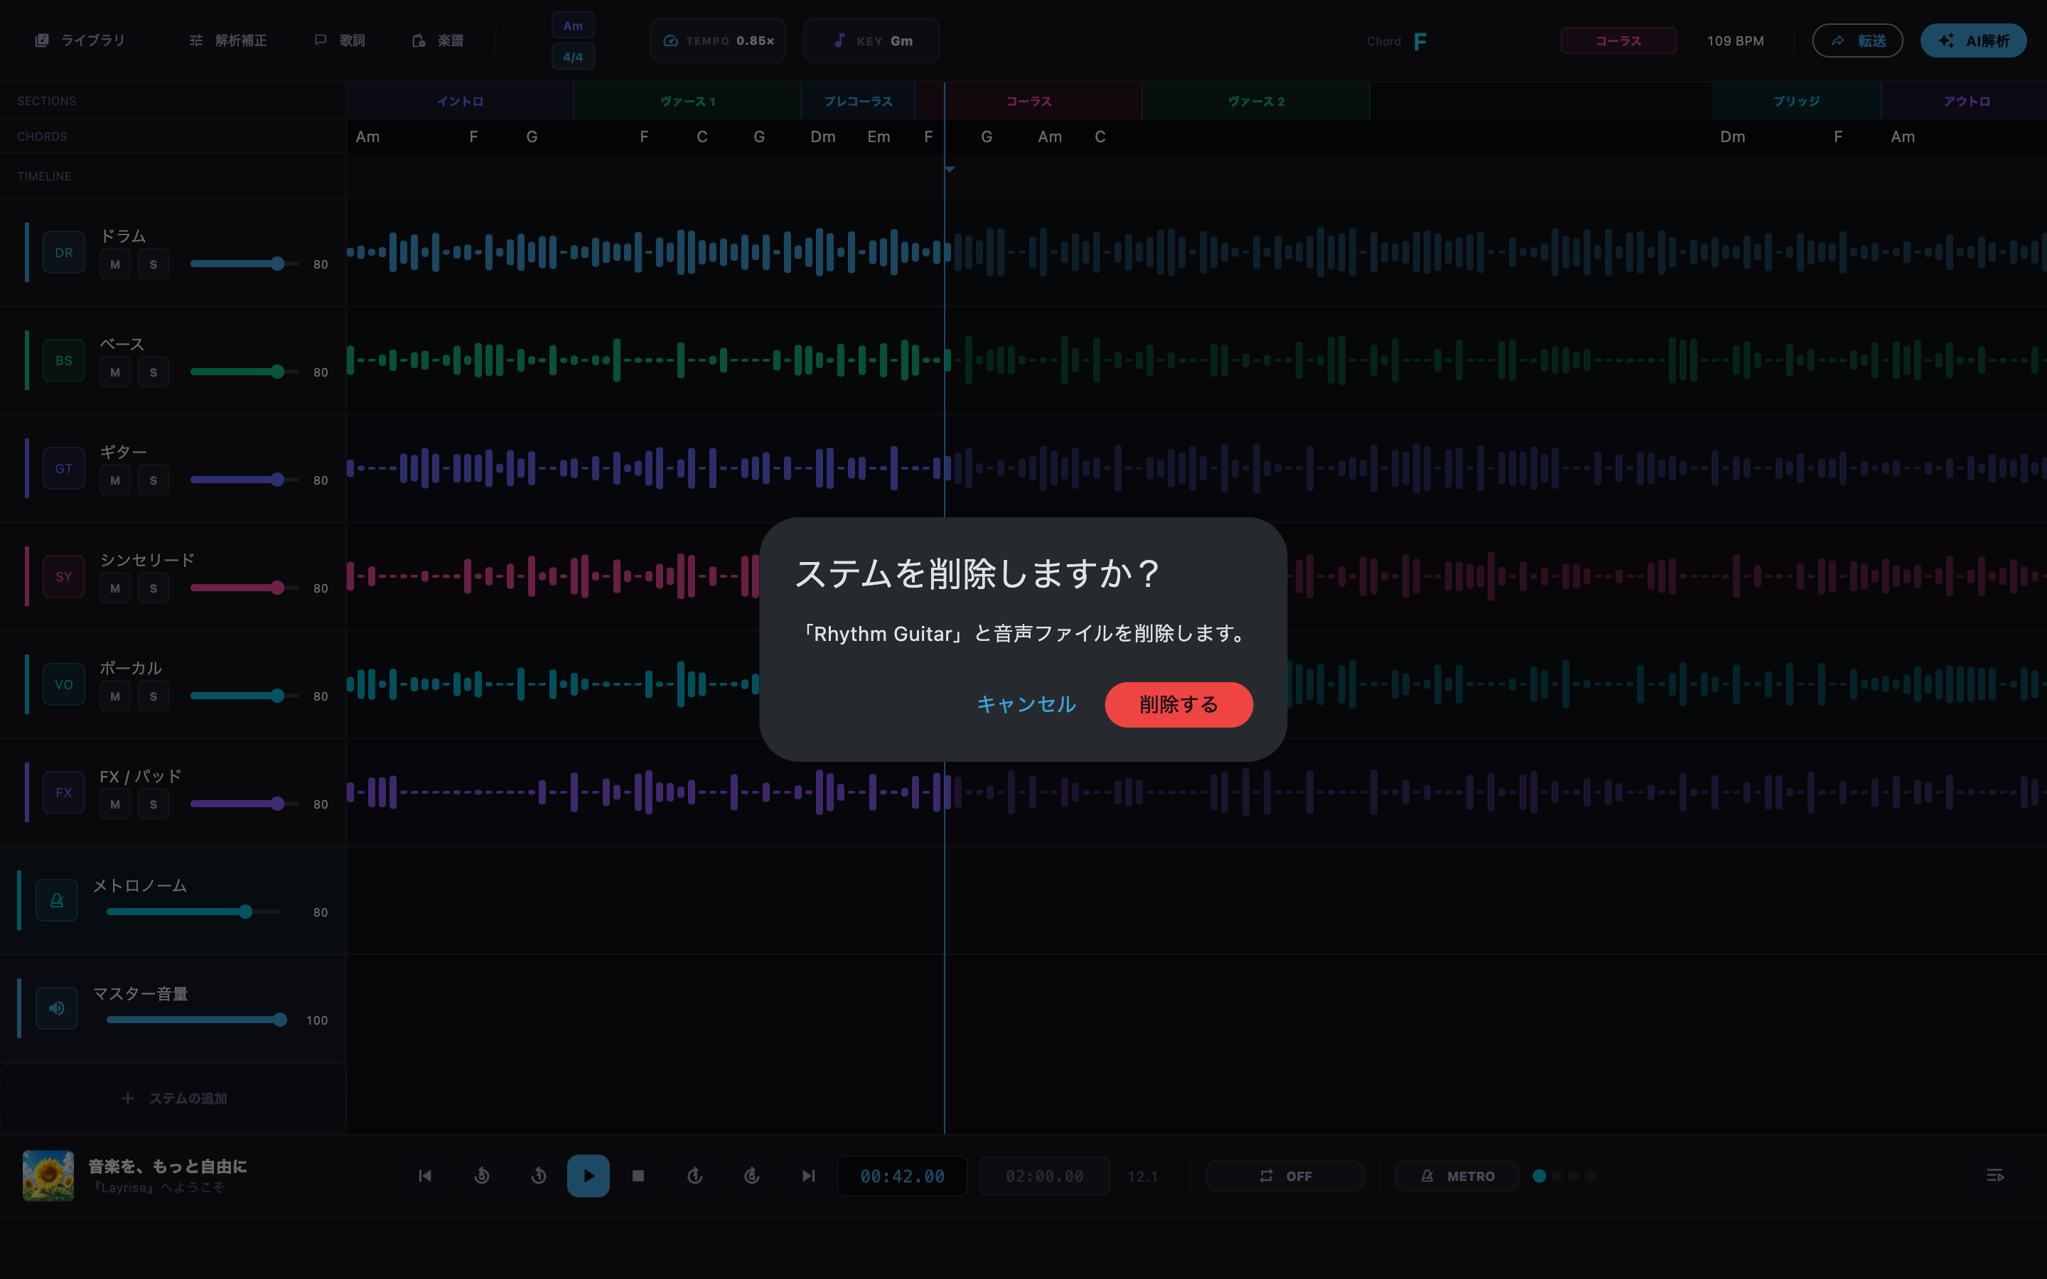Toggle the loop OFF button
Viewport: 2047px width, 1279px height.
point(1285,1176)
